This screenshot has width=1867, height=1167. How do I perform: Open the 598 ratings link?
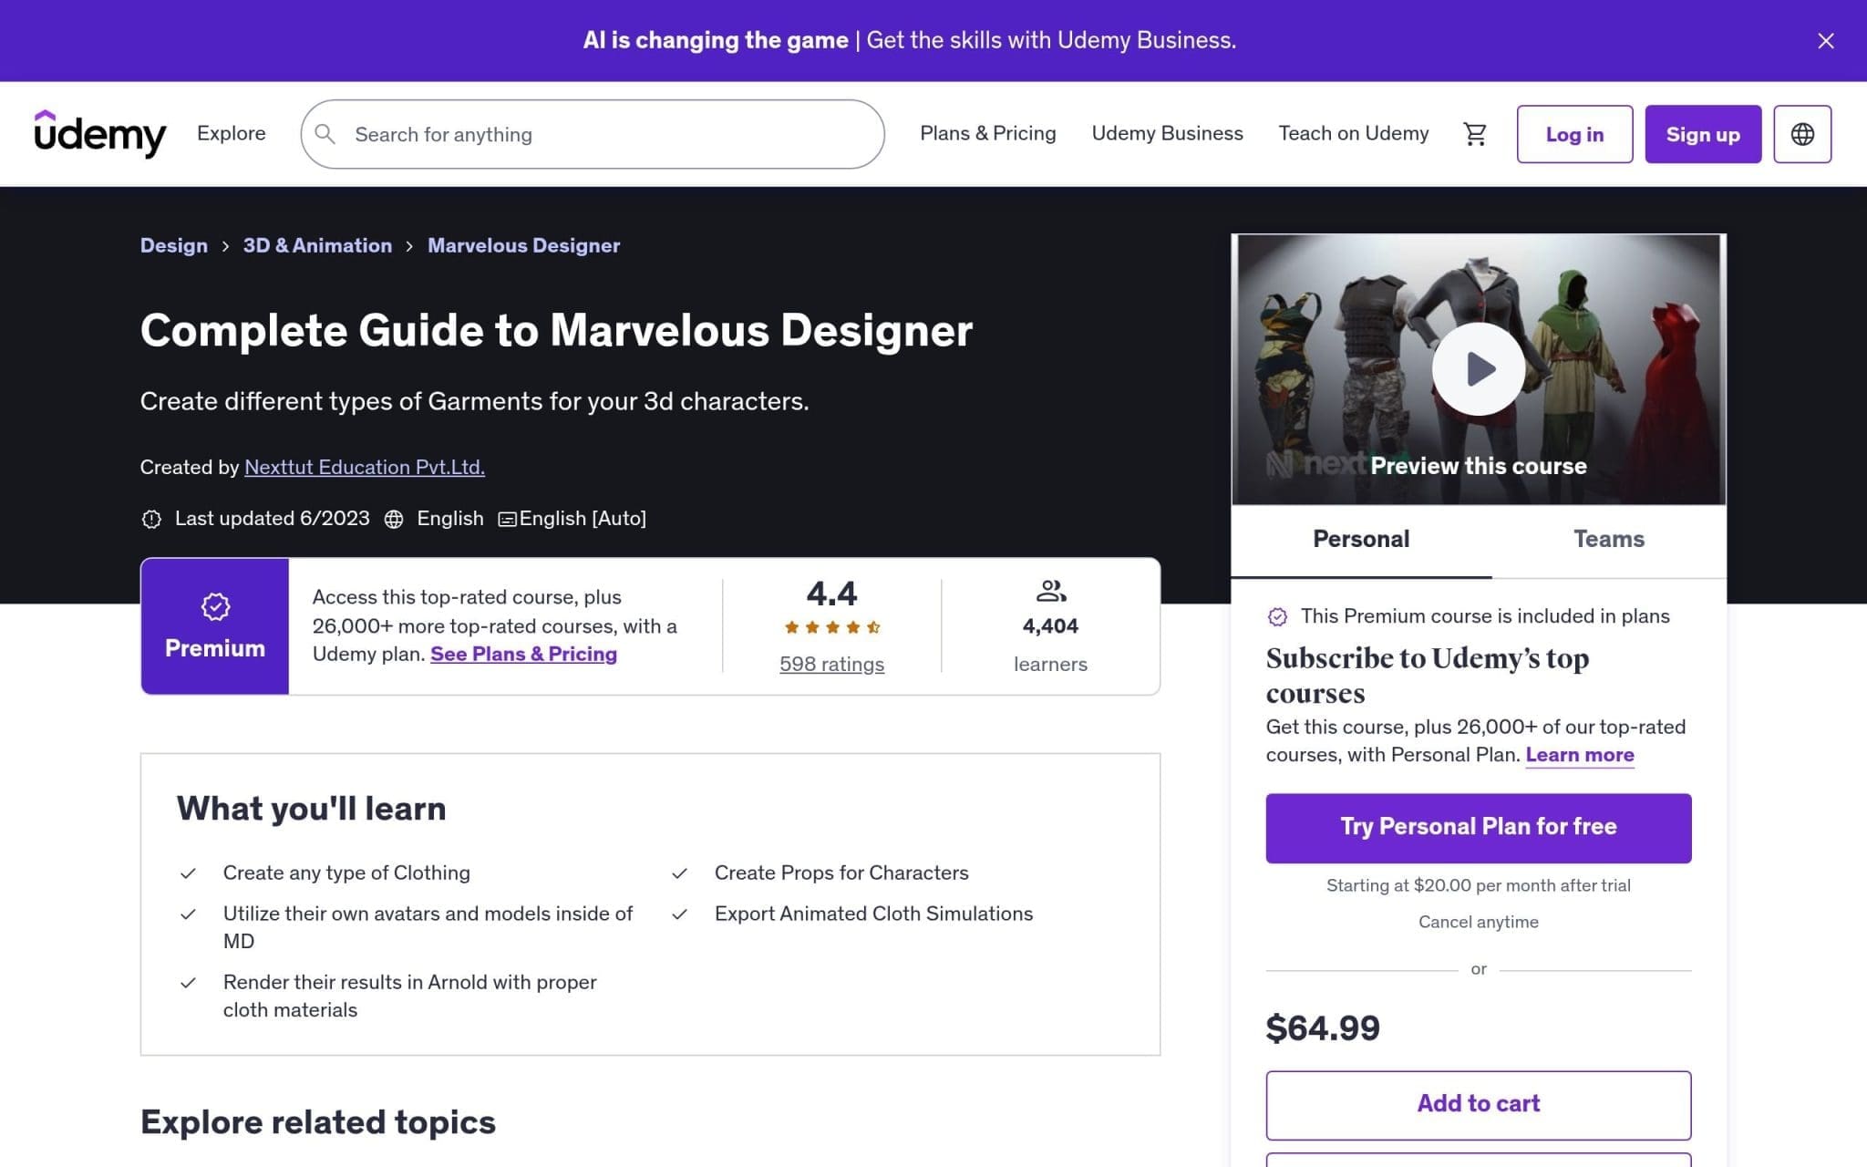point(831,664)
